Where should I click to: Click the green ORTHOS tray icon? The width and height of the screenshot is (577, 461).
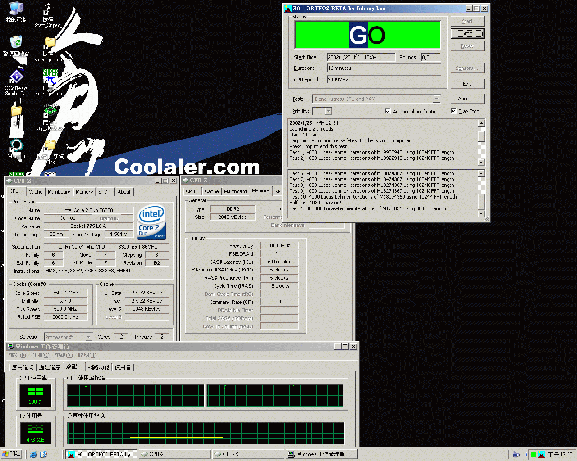(533, 454)
